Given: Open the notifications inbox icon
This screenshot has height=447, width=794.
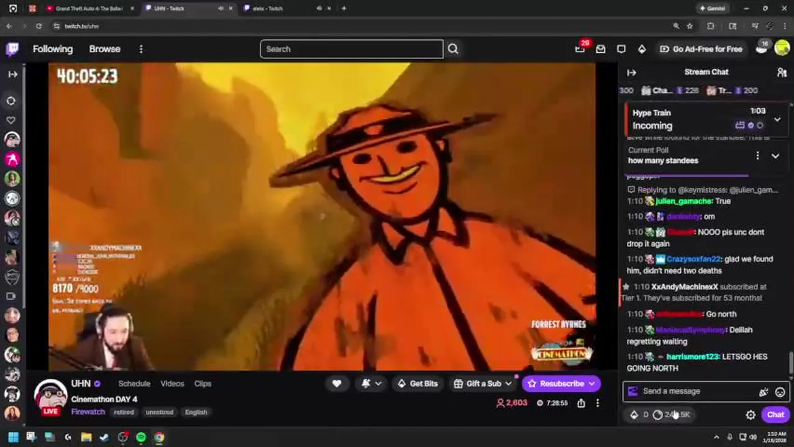Looking at the screenshot, I should pyautogui.click(x=601, y=49).
